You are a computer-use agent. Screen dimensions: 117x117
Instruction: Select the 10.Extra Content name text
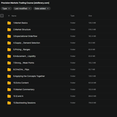click(x=21, y=83)
